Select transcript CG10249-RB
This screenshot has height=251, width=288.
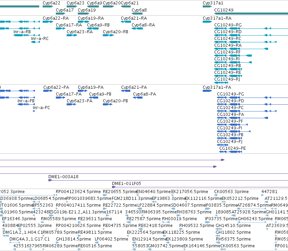(x=228, y=69)
